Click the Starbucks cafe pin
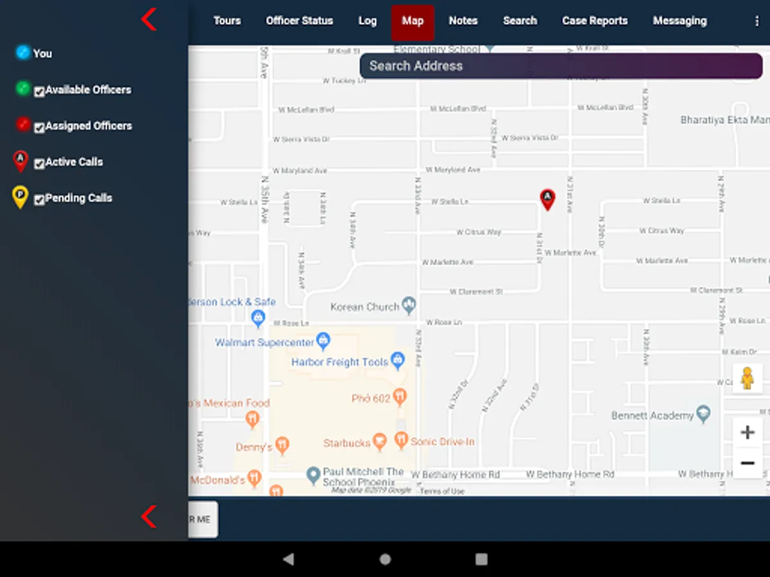The image size is (770, 577). (x=379, y=441)
